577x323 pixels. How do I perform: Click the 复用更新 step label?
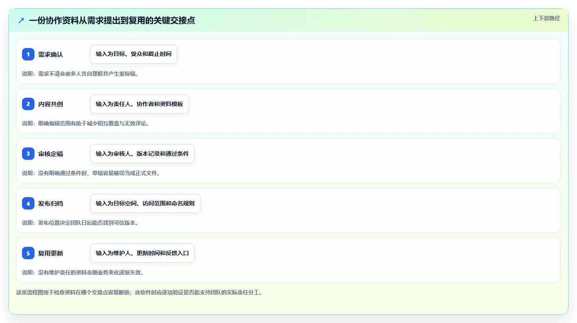pyautogui.click(x=51, y=253)
